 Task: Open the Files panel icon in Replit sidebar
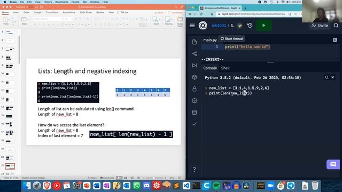[x=195, y=42]
